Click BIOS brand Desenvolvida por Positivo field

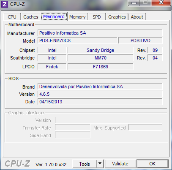tap(100, 86)
